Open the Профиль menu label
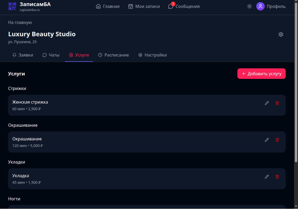The image size is (298, 209). tap(276, 6)
